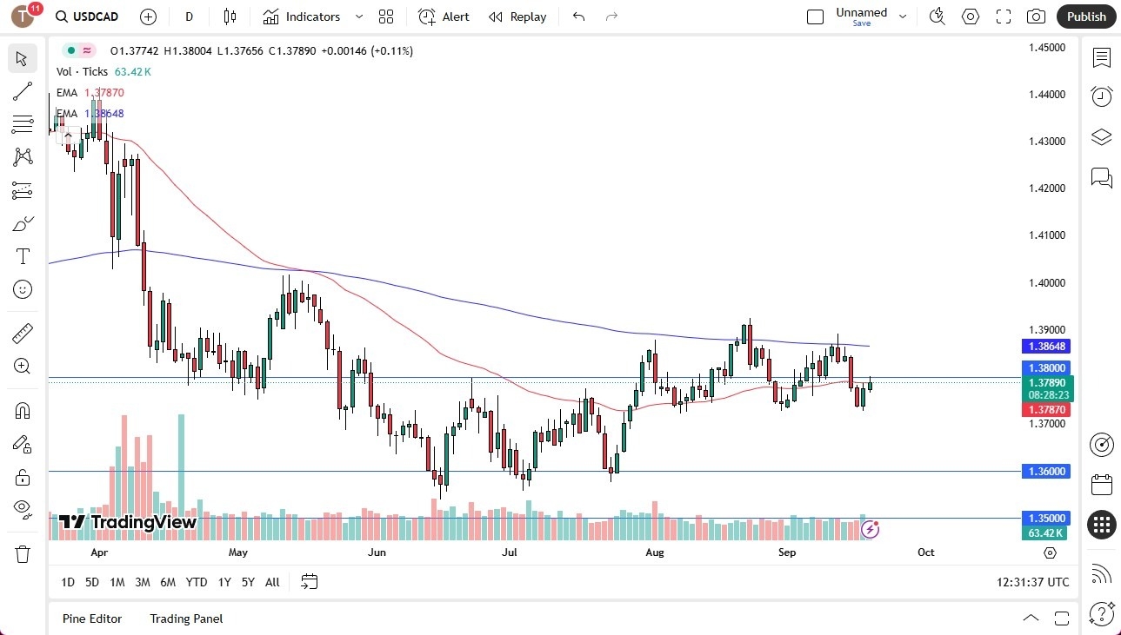Viewport: 1121px width, 635px height.
Task: Hide all drawing tools with the eye icon
Action: (22, 508)
